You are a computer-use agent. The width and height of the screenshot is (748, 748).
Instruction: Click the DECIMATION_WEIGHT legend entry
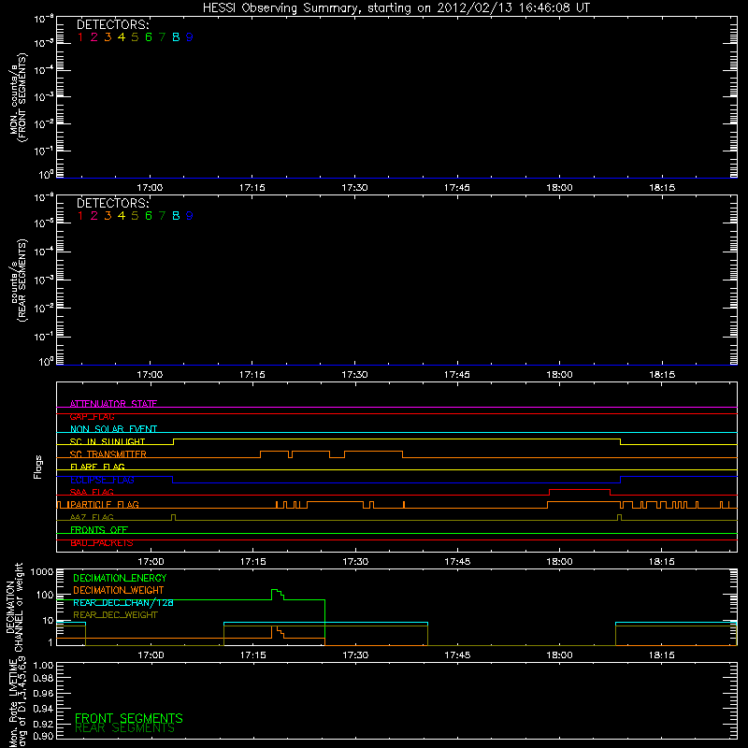119,591
